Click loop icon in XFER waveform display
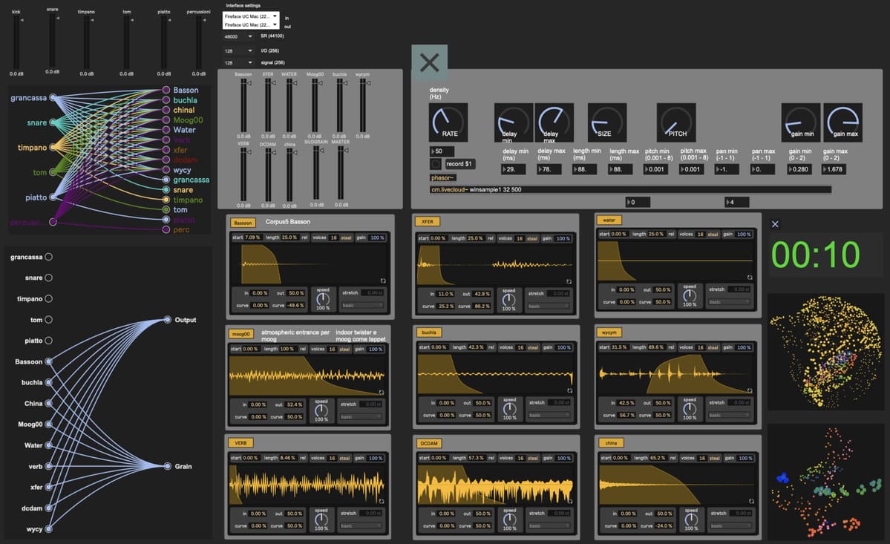 569,281
